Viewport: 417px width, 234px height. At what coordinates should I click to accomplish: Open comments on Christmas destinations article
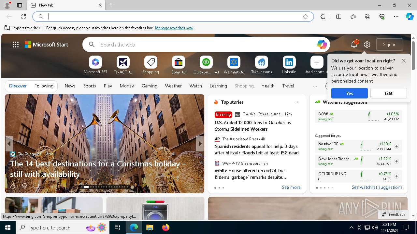coord(36,186)
